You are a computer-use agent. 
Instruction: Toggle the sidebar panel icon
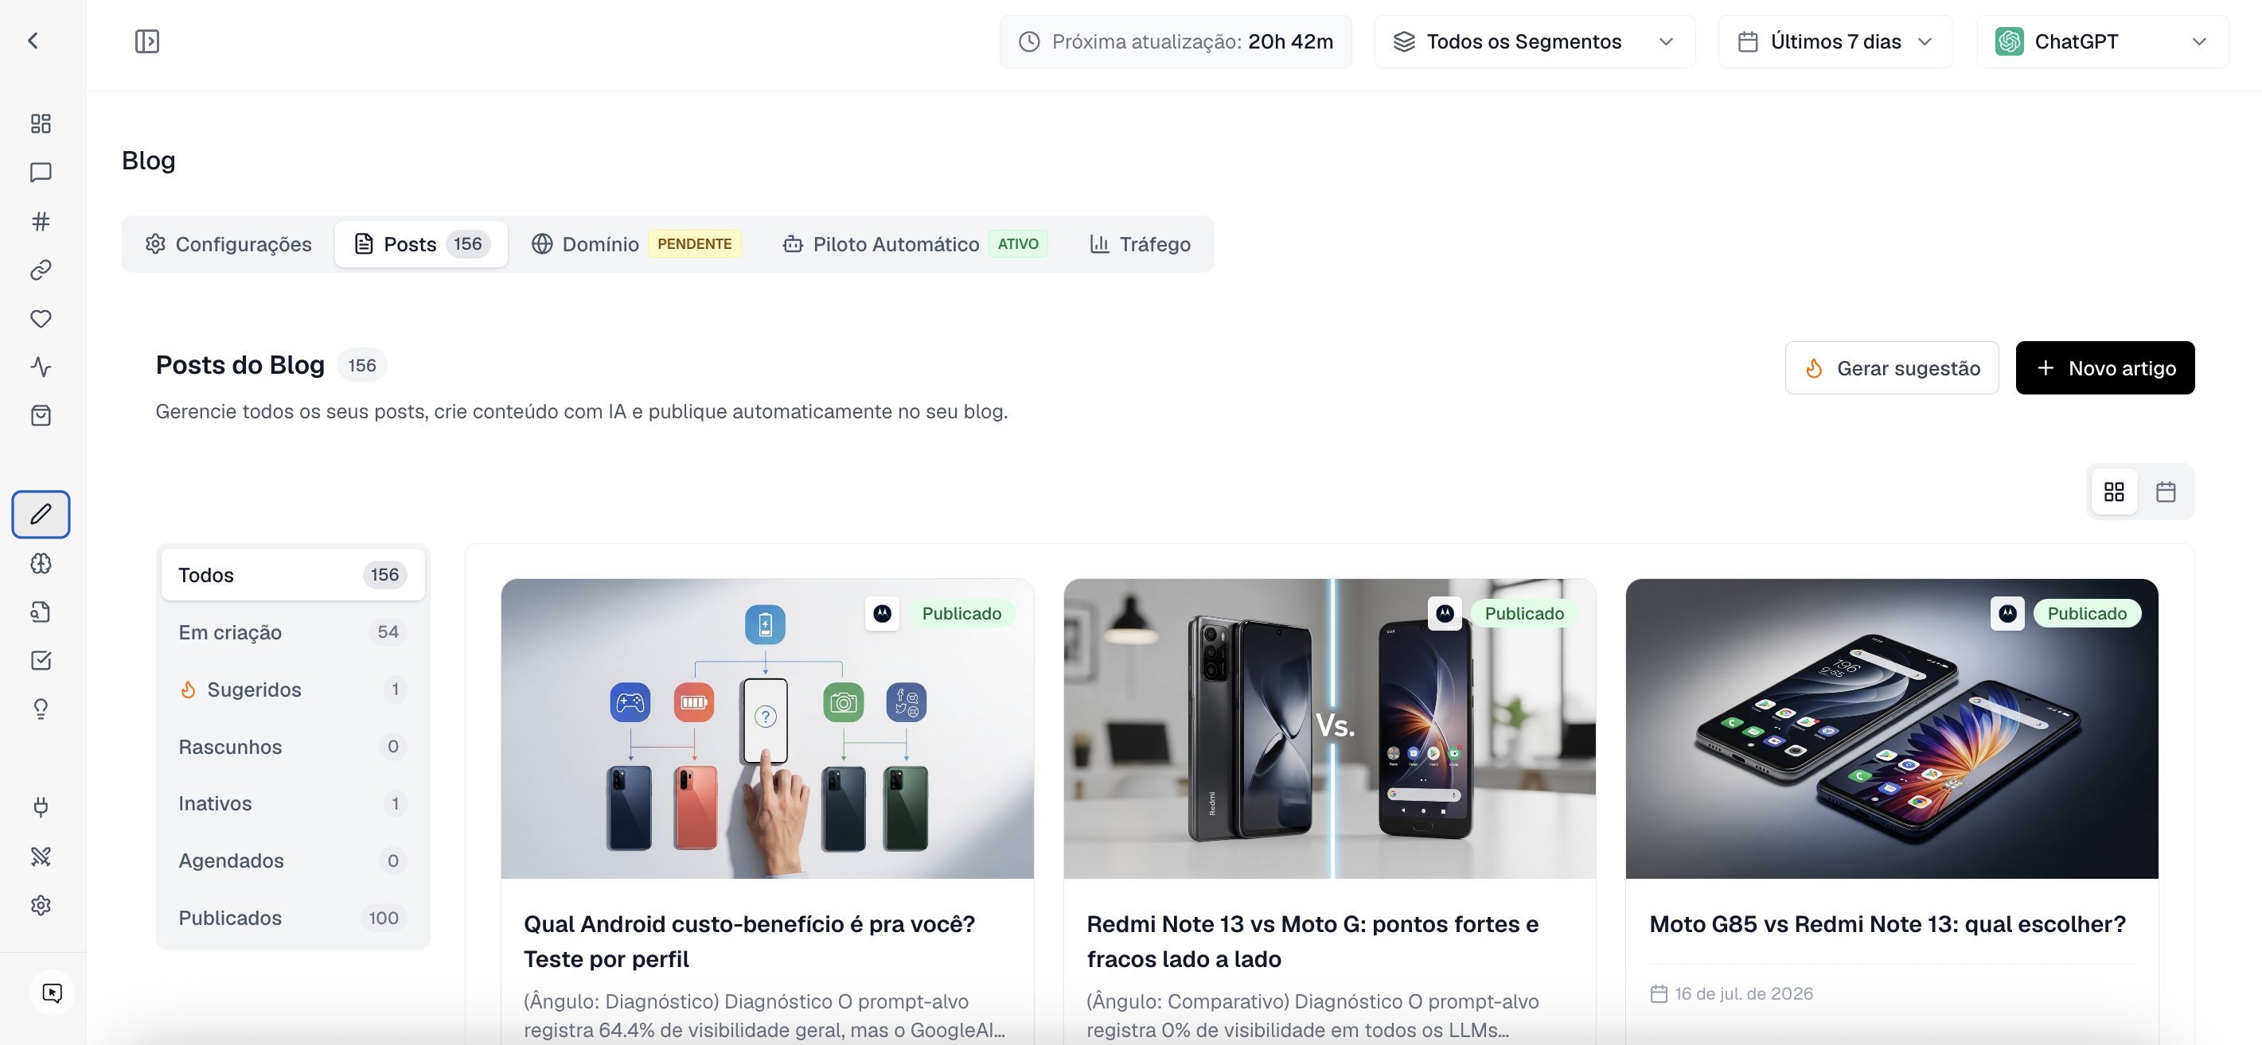pos(146,41)
